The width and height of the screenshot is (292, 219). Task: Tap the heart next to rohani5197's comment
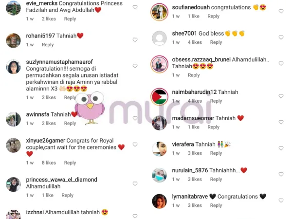point(135,40)
